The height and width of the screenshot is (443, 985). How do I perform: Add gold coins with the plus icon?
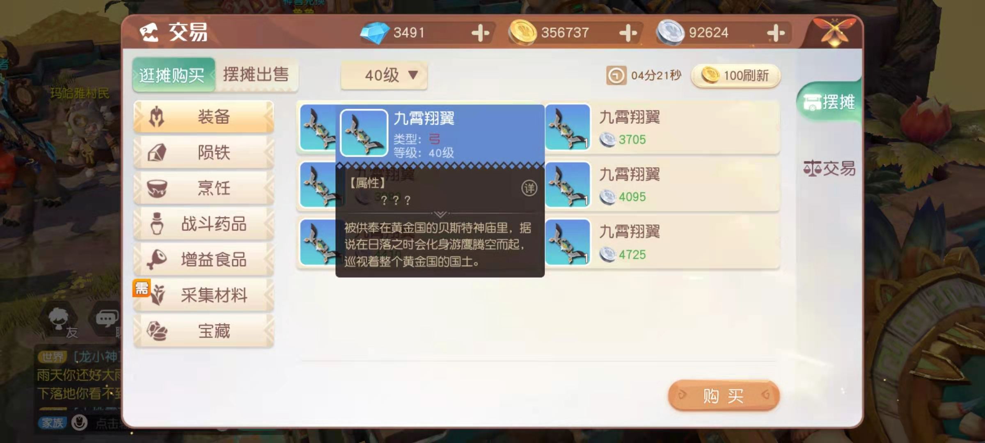click(x=628, y=33)
